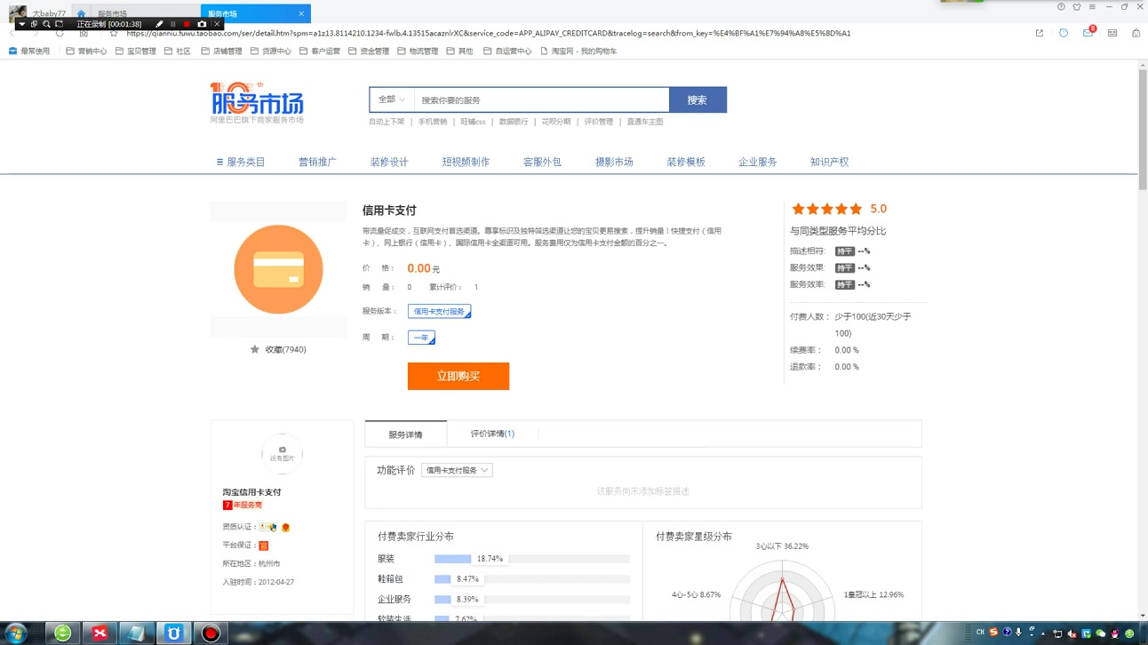Click the bookmark star beside the URL
Viewport: 1148px width, 645px height.
point(114,33)
